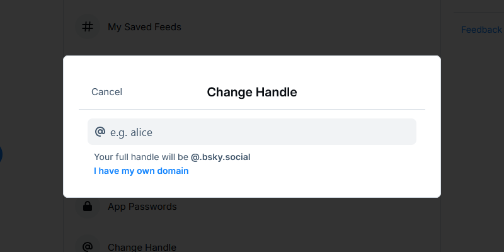Select the Change Handle settings entry at bottom
Viewport: 504px width, 252px height.
tap(142, 248)
